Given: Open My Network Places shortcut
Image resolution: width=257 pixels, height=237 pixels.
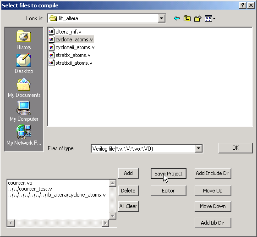Looking at the screenshot, I should click(24, 135).
